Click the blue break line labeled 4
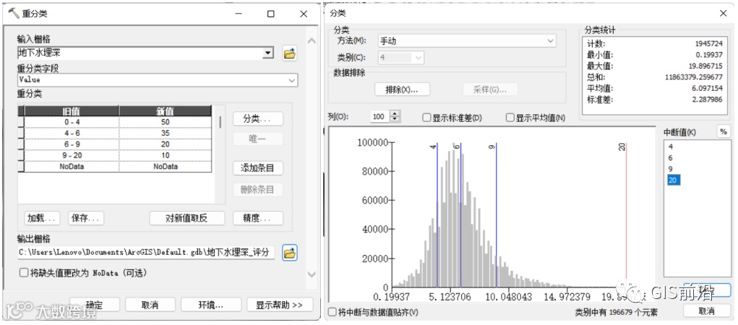The image size is (738, 325). click(x=437, y=215)
